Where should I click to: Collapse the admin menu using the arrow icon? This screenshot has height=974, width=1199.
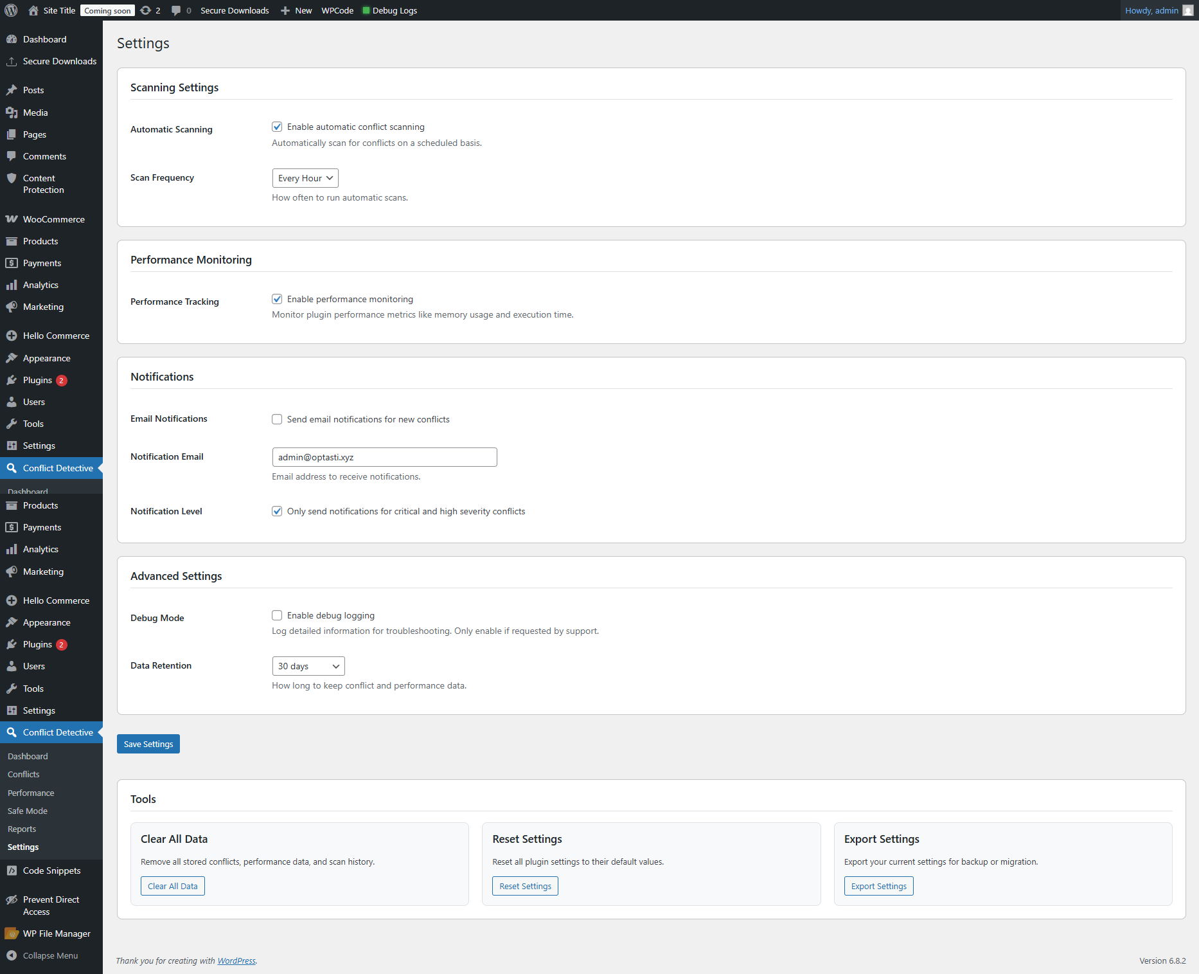(x=12, y=955)
